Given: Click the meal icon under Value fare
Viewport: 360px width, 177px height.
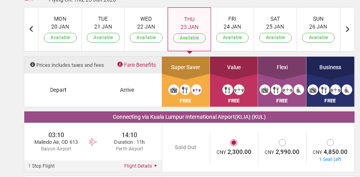Looking at the screenshot, I should pyautogui.click(x=228, y=90).
